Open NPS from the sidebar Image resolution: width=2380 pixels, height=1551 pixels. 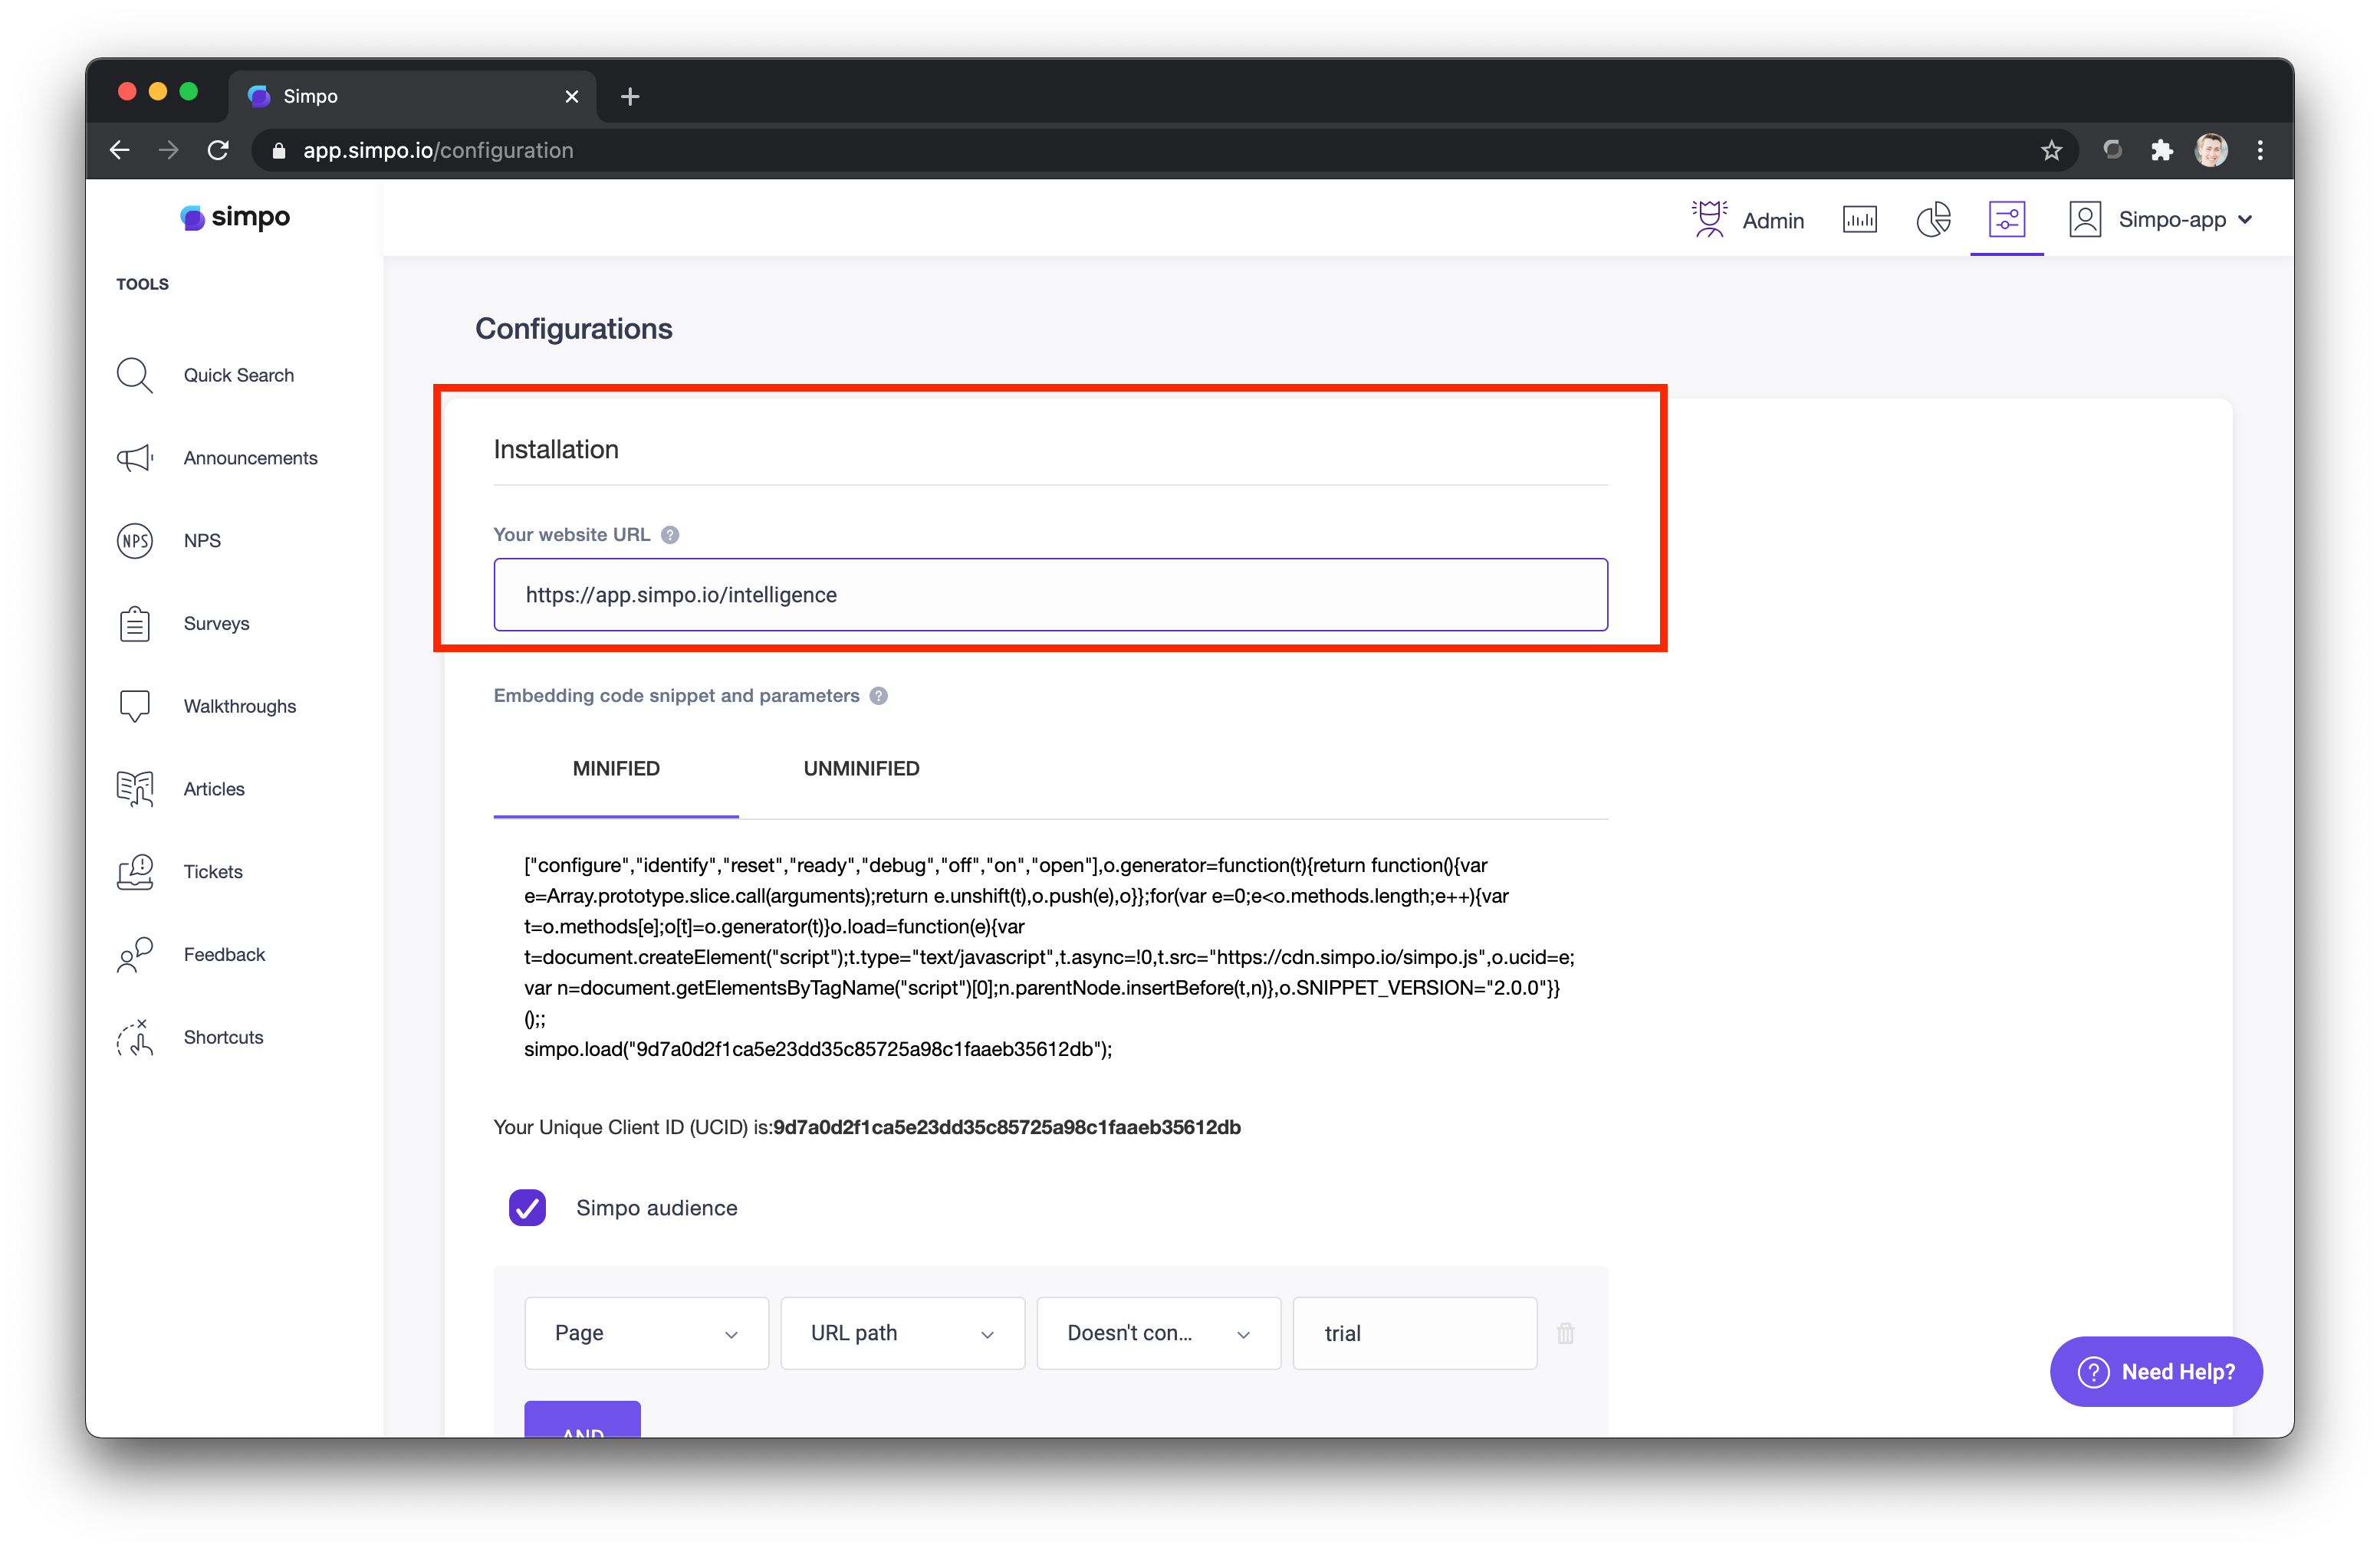202,541
